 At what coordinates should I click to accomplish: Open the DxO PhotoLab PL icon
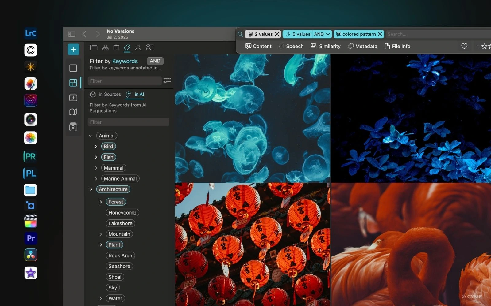point(31,173)
